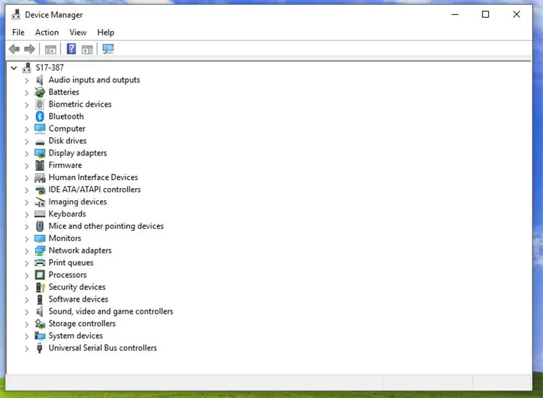Click the Sound, video and game controllers icon
Viewport: 543px width, 398px height.
tap(39, 311)
